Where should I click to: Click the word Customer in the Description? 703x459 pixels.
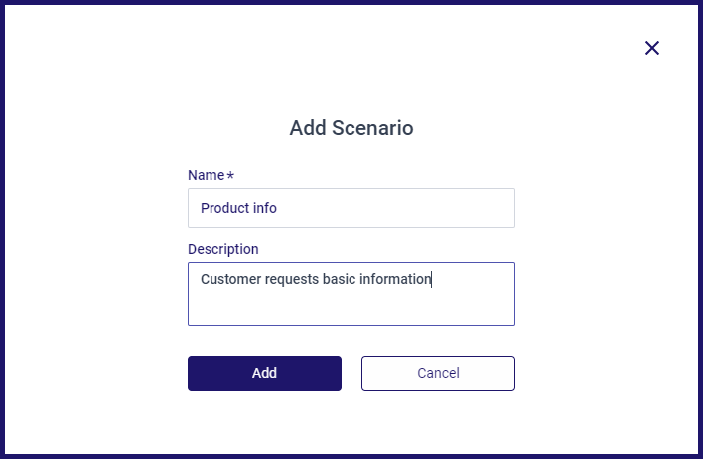pos(231,279)
